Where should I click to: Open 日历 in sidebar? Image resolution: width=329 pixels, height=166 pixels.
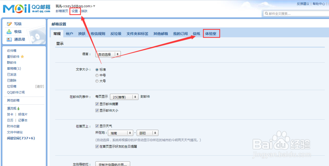[10, 120]
